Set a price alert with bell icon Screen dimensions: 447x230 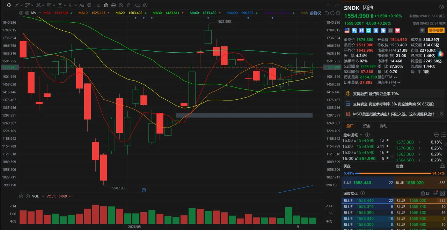[422, 30]
